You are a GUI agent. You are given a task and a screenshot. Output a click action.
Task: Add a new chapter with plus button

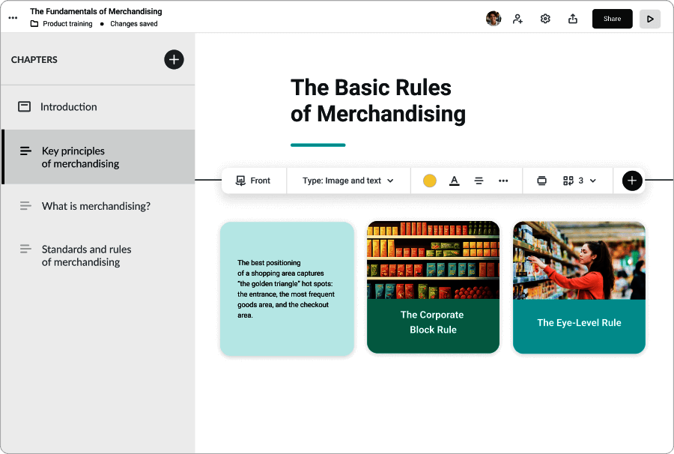coord(174,60)
